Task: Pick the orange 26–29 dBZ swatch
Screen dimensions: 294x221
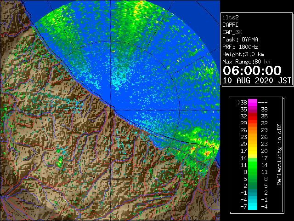Action: pos(253,130)
